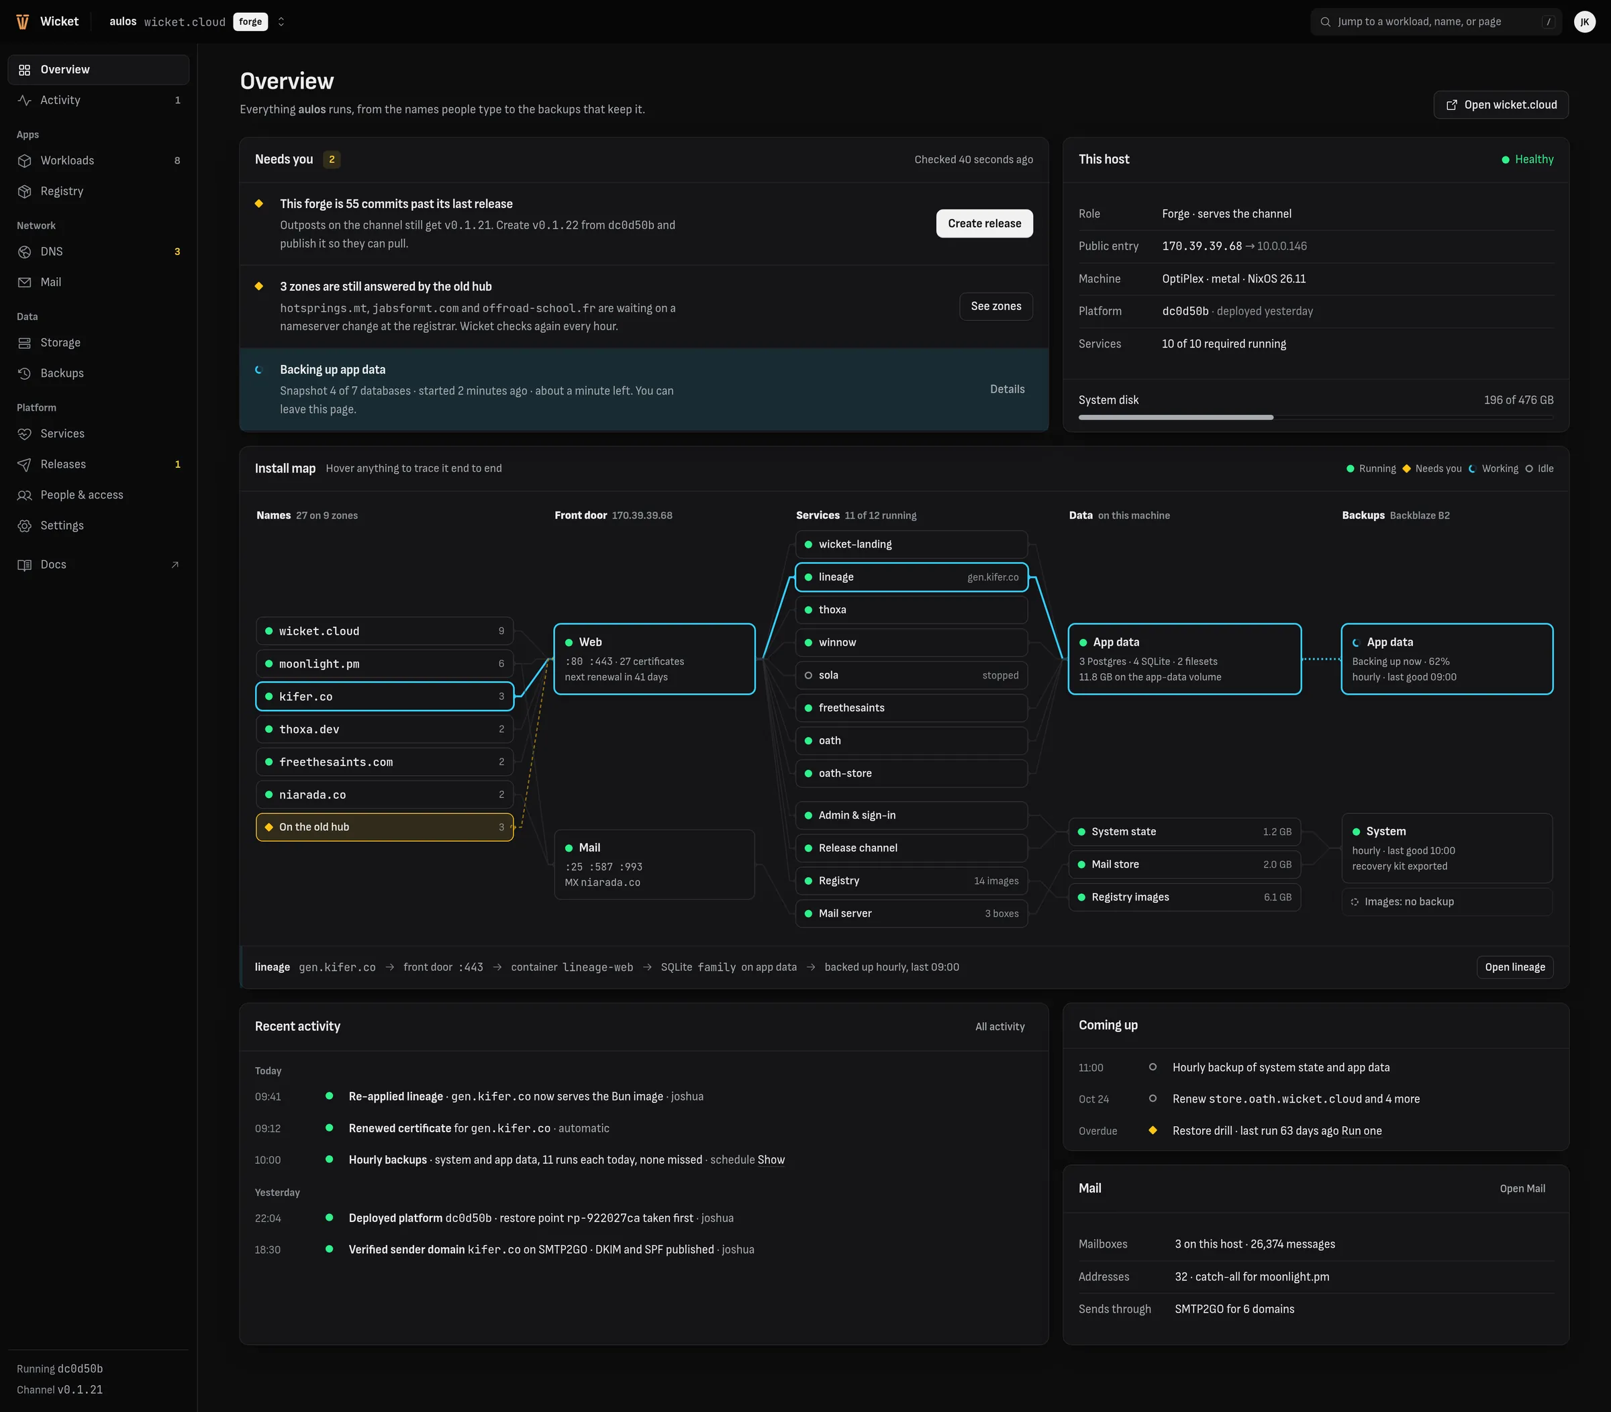This screenshot has height=1412, width=1611.
Task: Open the Storage section
Action: (99, 343)
